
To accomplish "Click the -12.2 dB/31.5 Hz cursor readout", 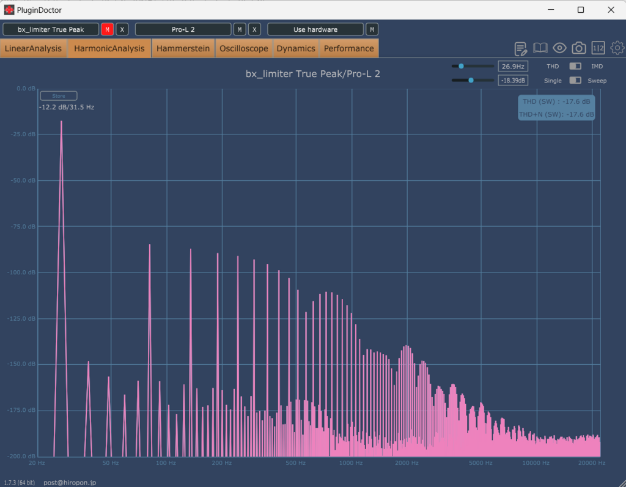I will [x=67, y=107].
